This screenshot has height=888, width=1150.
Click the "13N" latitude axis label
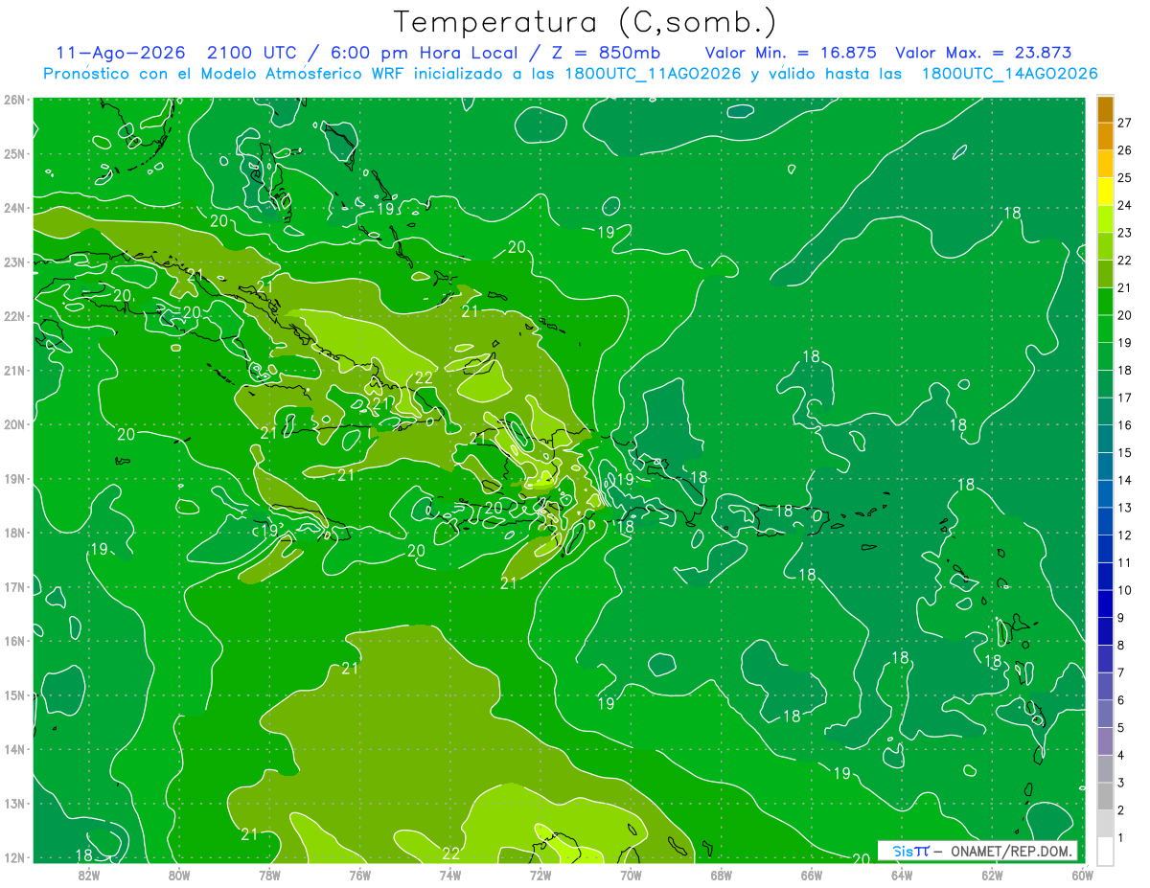[x=14, y=803]
